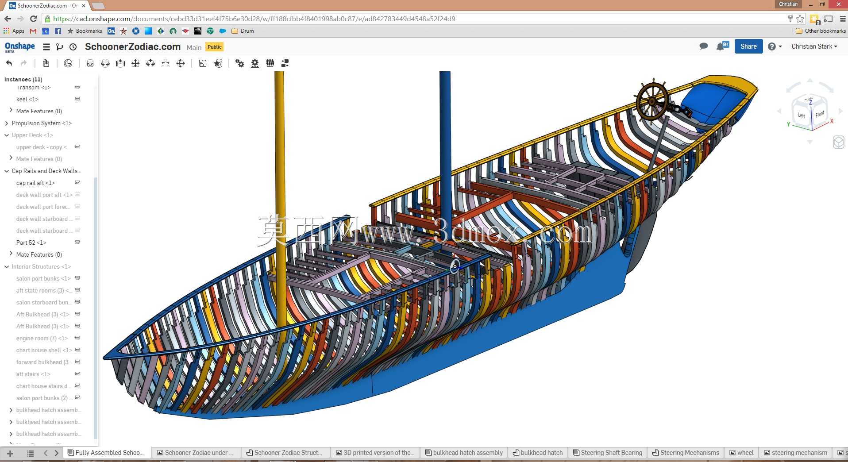Screen dimensions: 848x462
Task: Click the fixed icon beside Part 52
Action: pos(77,242)
